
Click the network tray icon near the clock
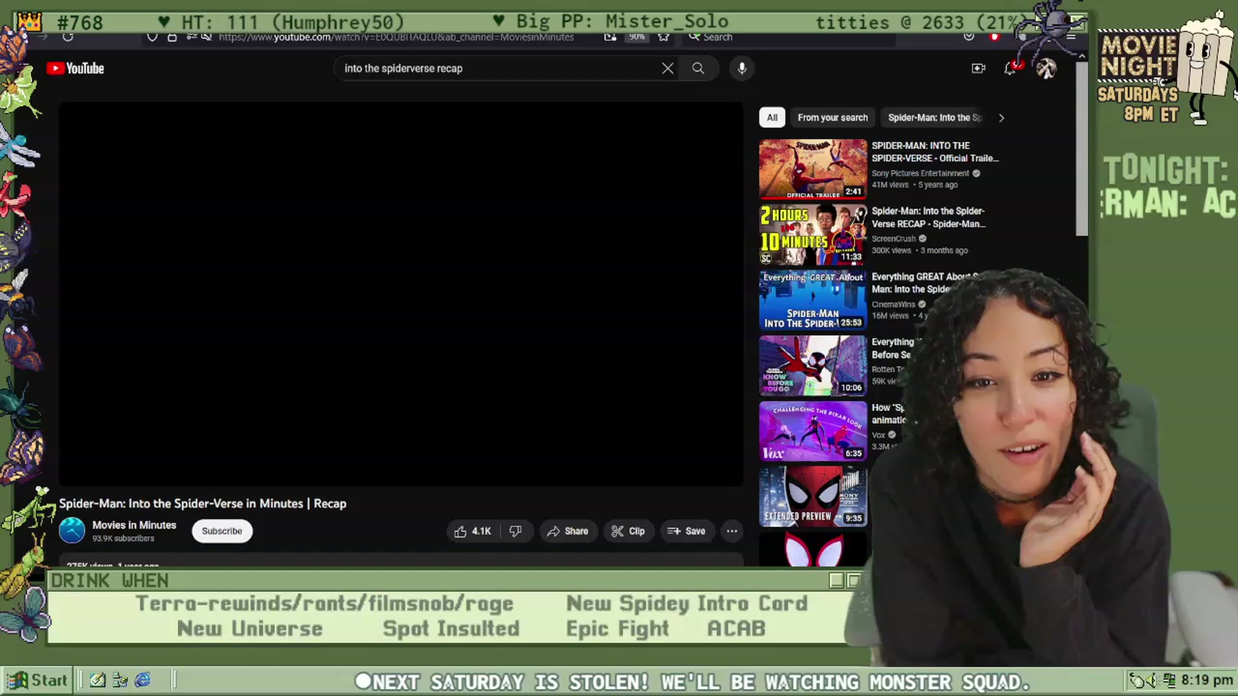pos(1170,681)
